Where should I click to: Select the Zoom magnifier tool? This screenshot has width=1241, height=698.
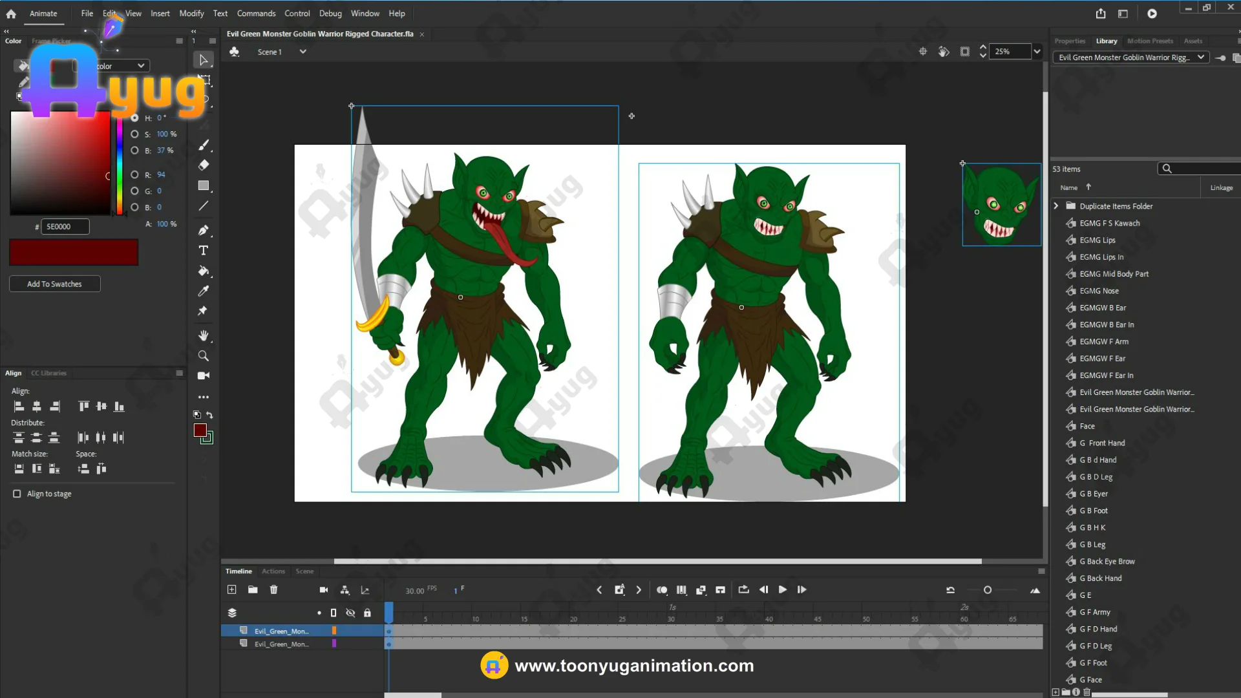pyautogui.click(x=204, y=356)
